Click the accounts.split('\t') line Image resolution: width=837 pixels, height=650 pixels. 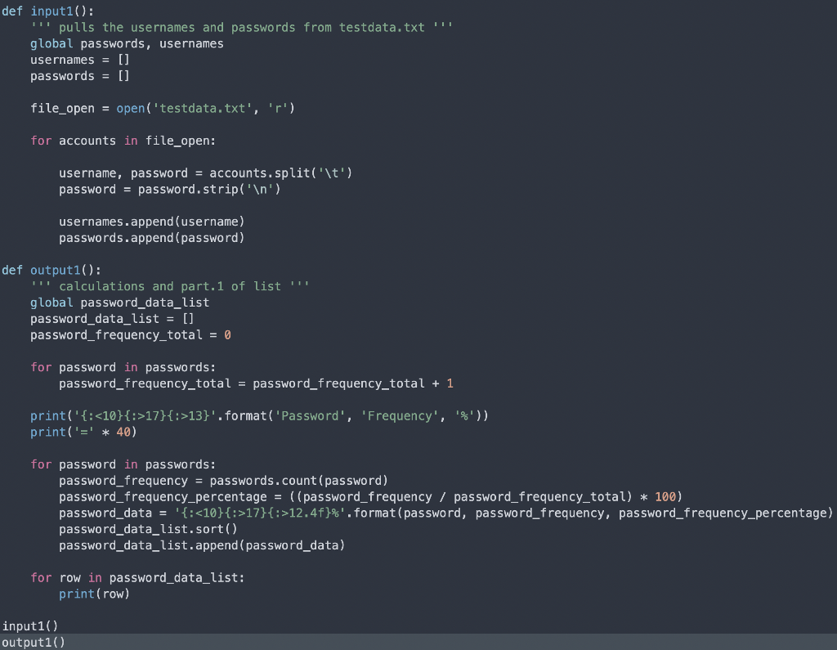(x=205, y=173)
